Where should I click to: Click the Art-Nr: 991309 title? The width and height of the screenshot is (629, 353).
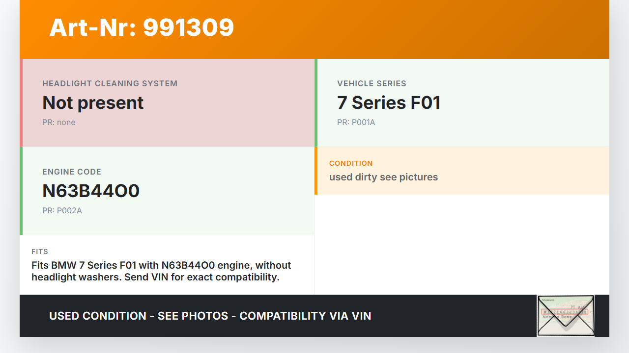pyautogui.click(x=142, y=27)
